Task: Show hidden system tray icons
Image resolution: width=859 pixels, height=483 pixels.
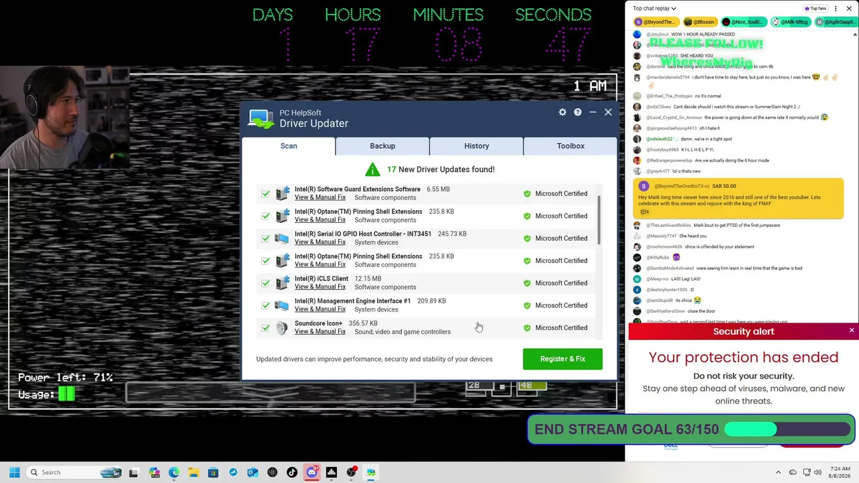Action: click(778, 472)
